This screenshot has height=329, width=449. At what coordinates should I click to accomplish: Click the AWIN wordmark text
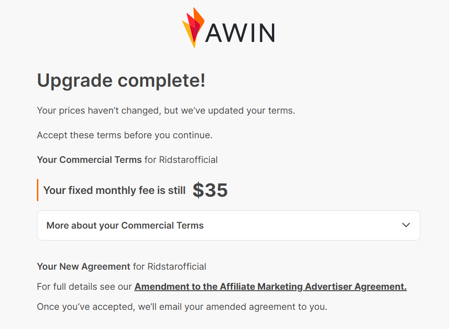point(240,33)
